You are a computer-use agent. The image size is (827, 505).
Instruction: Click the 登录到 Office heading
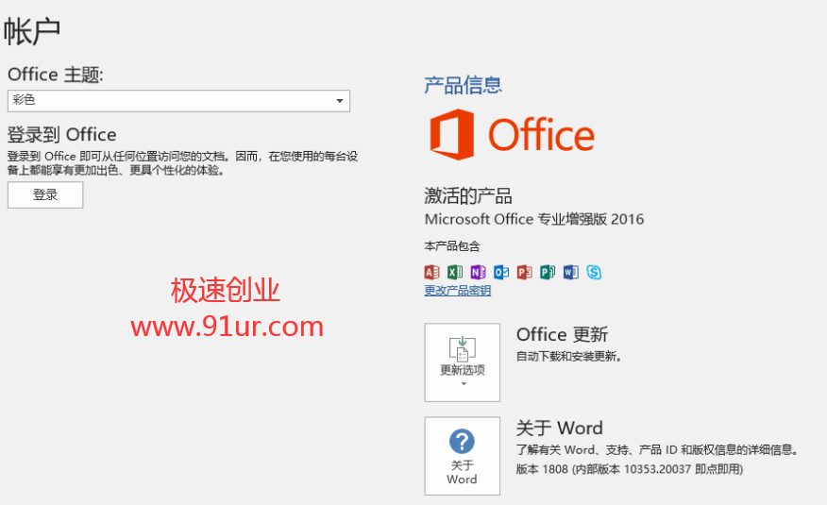point(61,134)
